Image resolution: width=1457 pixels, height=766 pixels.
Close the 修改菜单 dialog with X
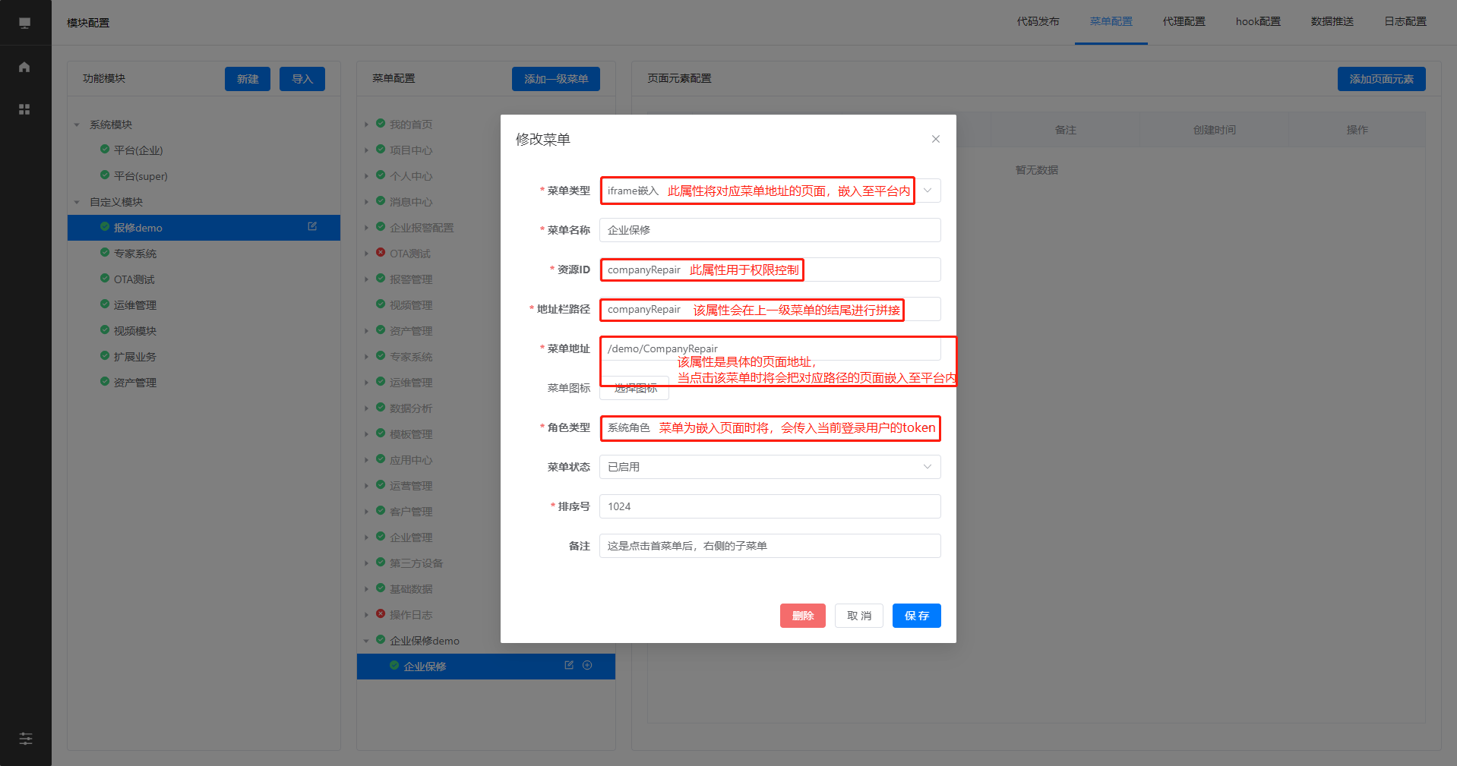[935, 139]
